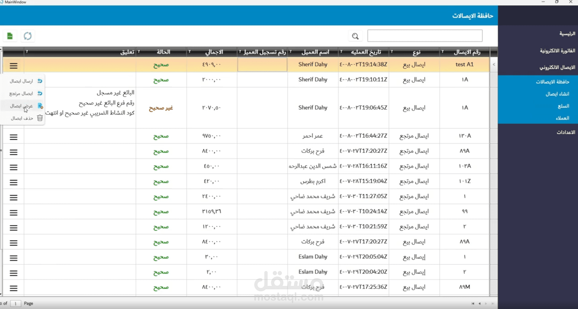
Task: Select حافظة الايصالات in the sidebar
Action: coord(553,82)
